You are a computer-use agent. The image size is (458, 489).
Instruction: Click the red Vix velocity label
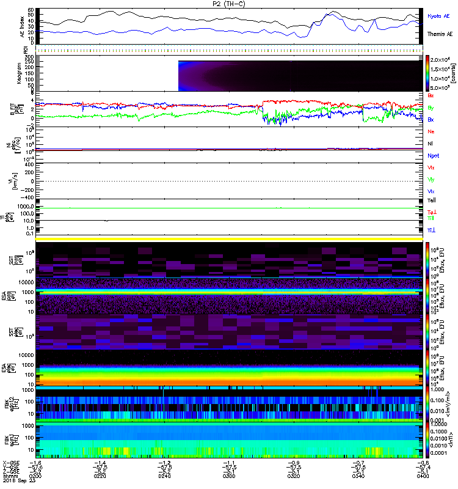click(x=431, y=167)
